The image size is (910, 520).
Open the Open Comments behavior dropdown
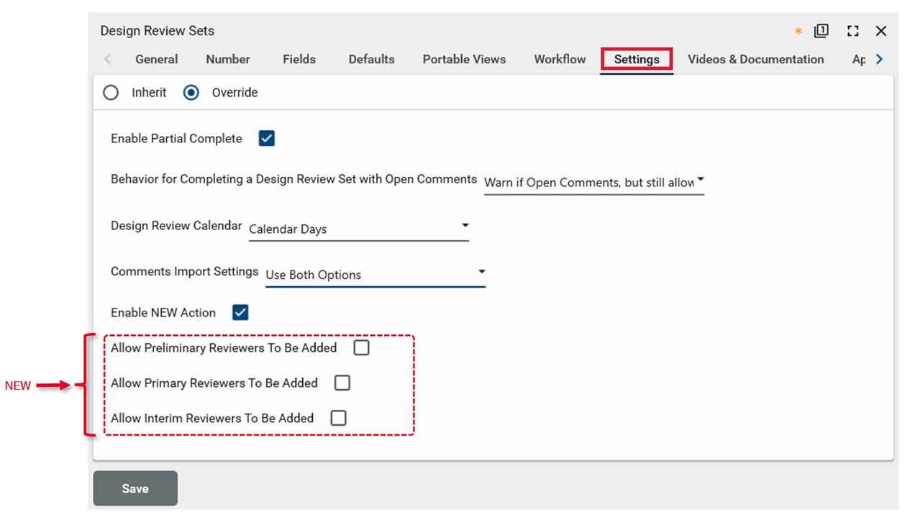coord(593,183)
